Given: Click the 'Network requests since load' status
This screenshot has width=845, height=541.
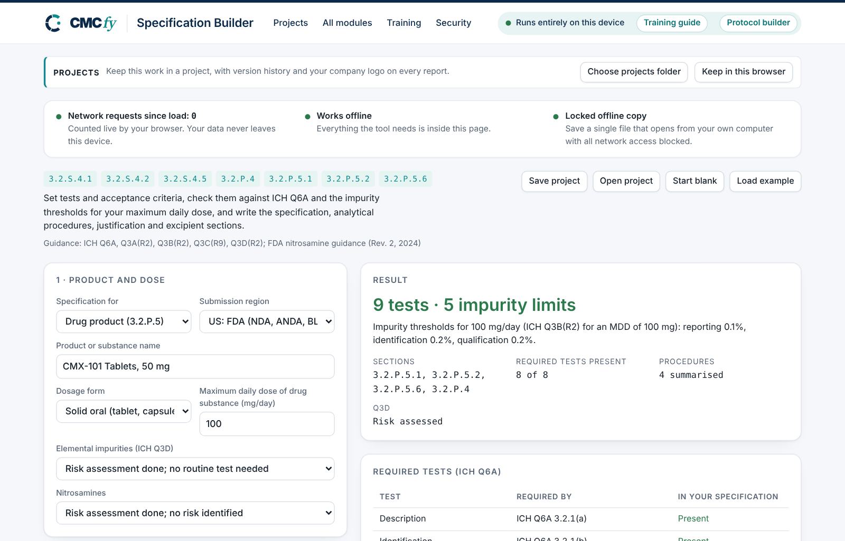Looking at the screenshot, I should point(132,116).
